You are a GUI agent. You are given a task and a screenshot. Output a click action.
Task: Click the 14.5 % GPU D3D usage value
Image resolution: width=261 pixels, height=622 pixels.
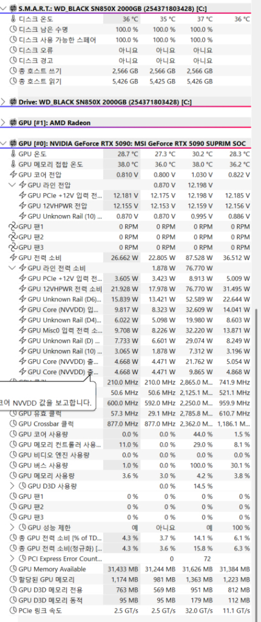pos(203,486)
